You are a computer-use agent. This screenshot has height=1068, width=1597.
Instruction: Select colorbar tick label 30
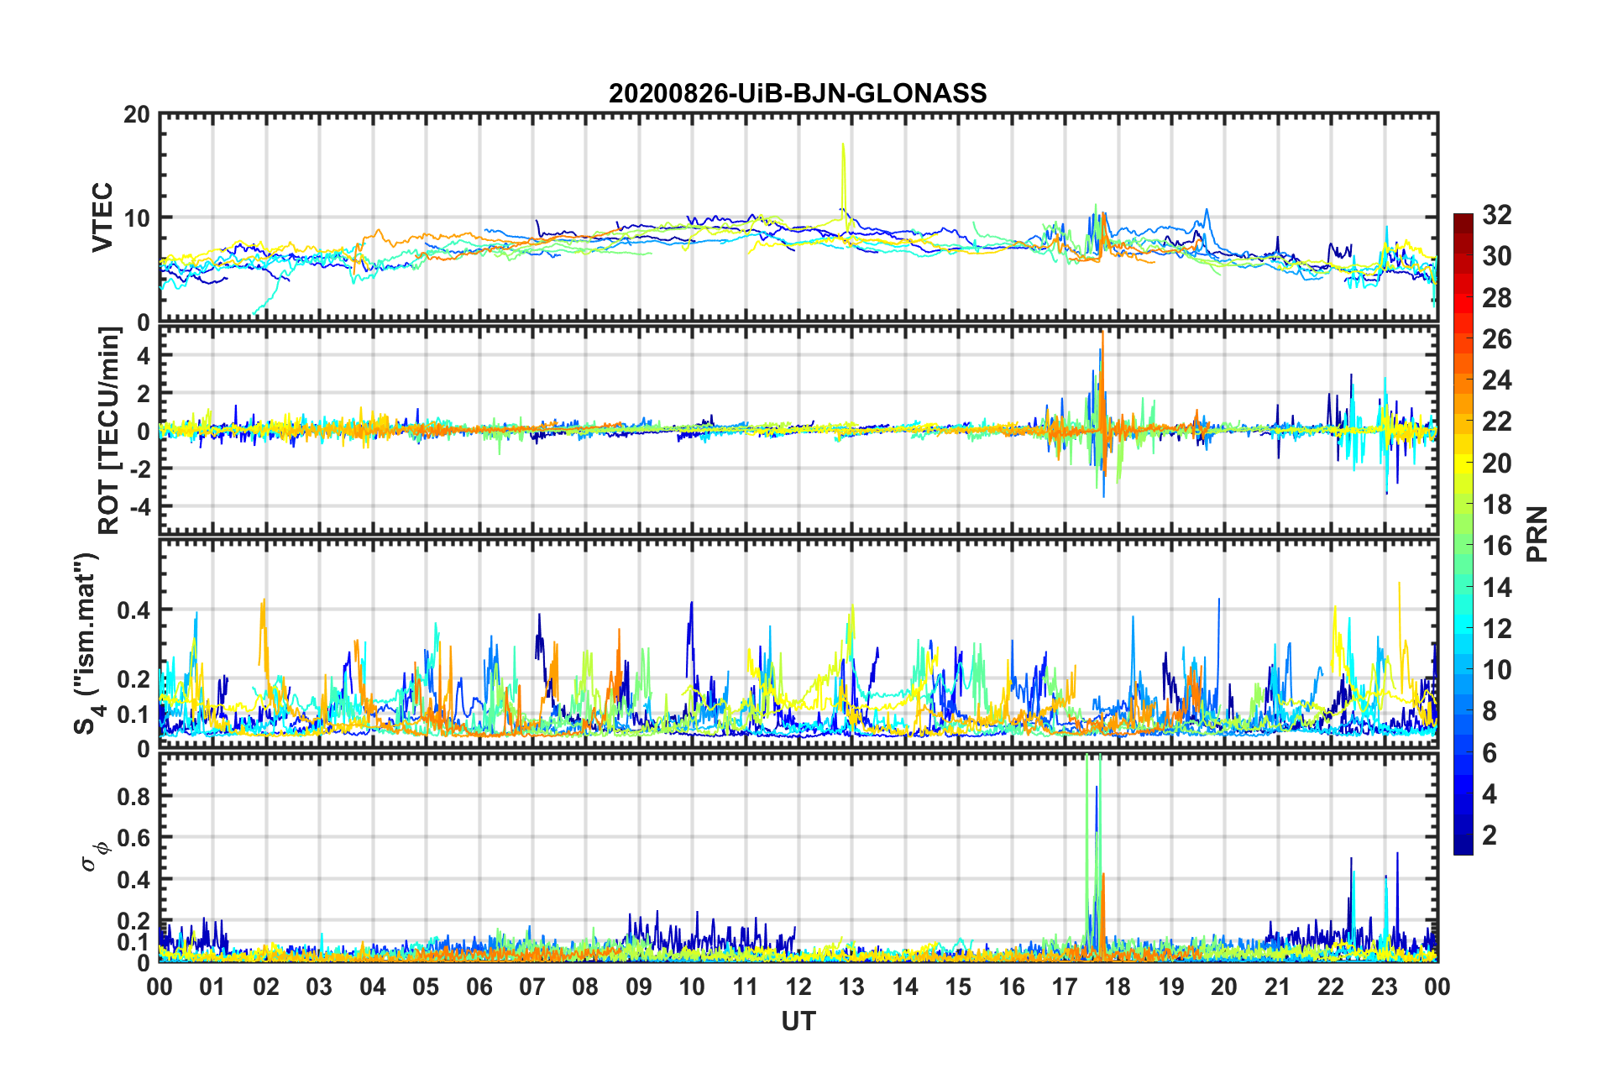[x=1497, y=256]
